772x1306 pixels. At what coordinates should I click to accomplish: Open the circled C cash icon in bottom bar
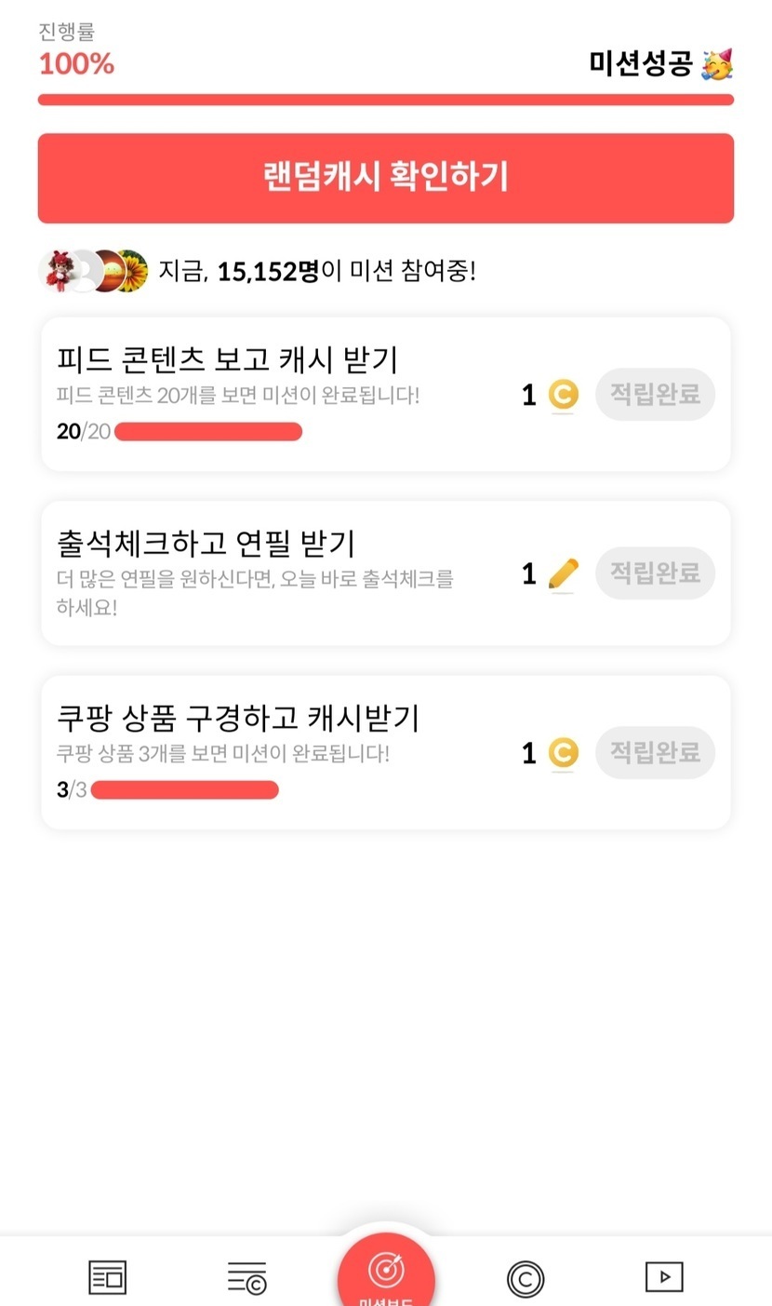pos(526,1279)
